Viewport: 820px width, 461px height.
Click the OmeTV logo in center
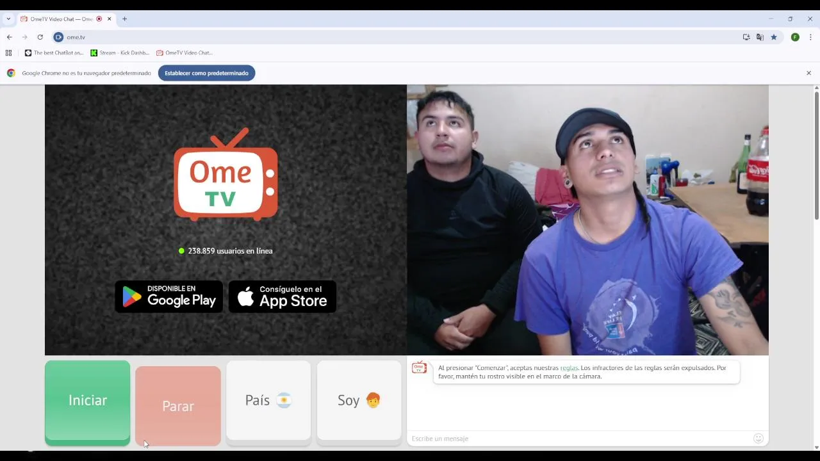(225, 174)
